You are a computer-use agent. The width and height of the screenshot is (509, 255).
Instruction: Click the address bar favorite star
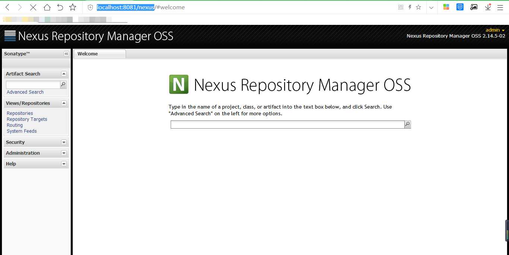(418, 7)
